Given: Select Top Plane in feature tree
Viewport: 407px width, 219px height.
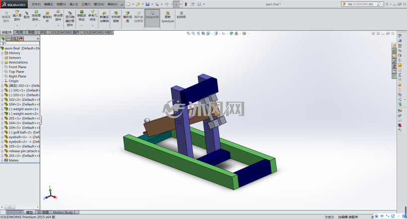Looking at the screenshot, I should pos(16,72).
